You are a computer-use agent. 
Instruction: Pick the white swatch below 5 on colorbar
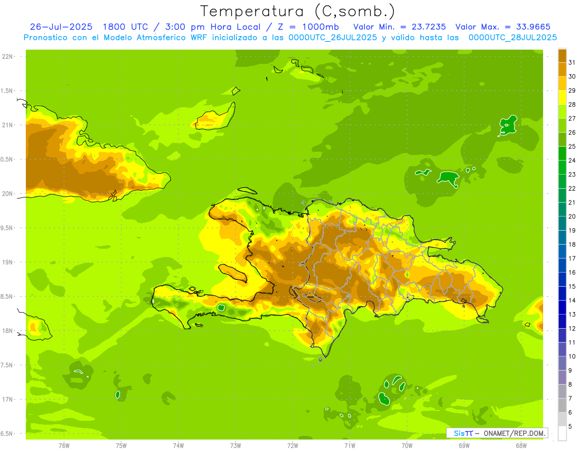tap(562, 433)
